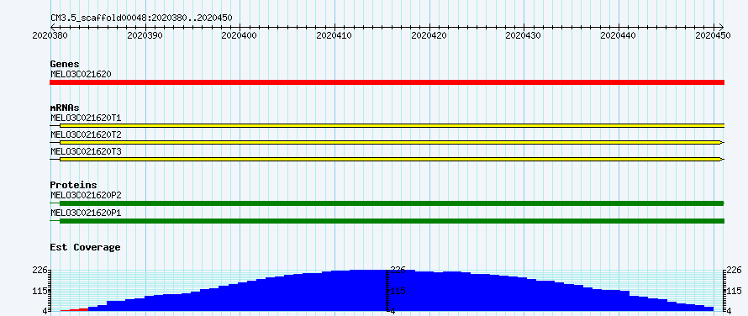Screen dimensions: 748x316
Task: Click the Est Coverage track heading
Action: tap(85, 247)
